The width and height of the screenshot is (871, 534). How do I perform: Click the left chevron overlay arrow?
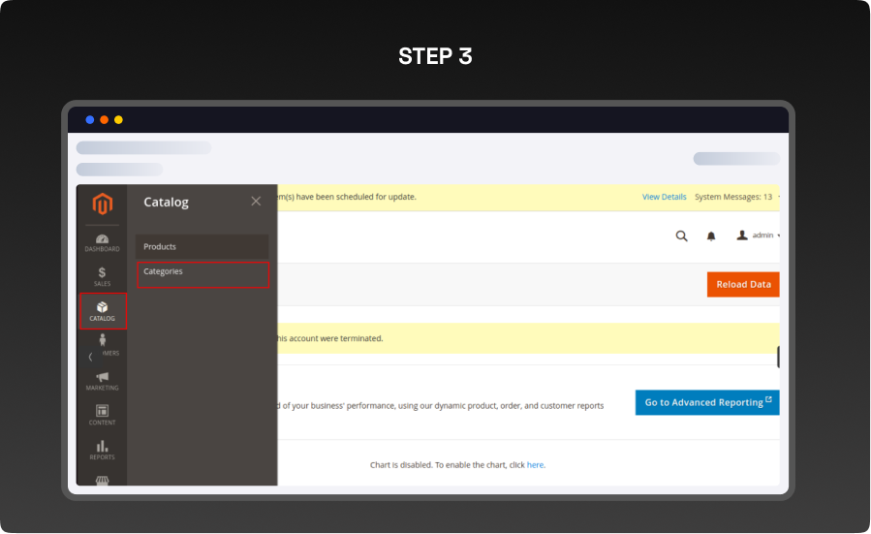(91, 357)
